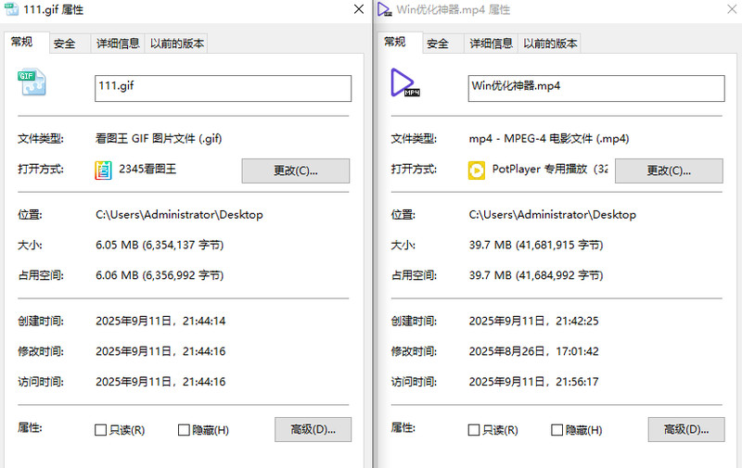Click modified time 2025年8月26日, 17:01:42

534,351
